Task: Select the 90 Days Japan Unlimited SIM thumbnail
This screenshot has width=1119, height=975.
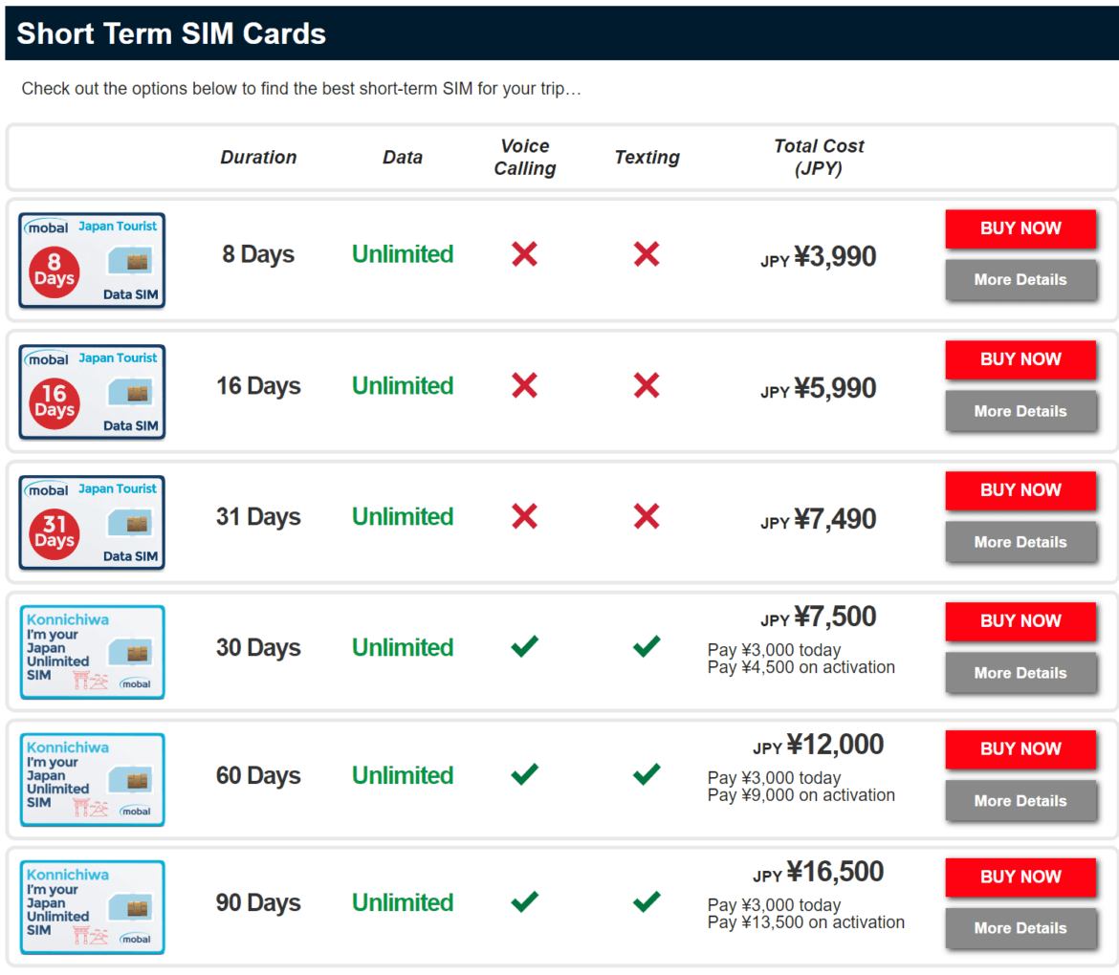Action: 92,906
